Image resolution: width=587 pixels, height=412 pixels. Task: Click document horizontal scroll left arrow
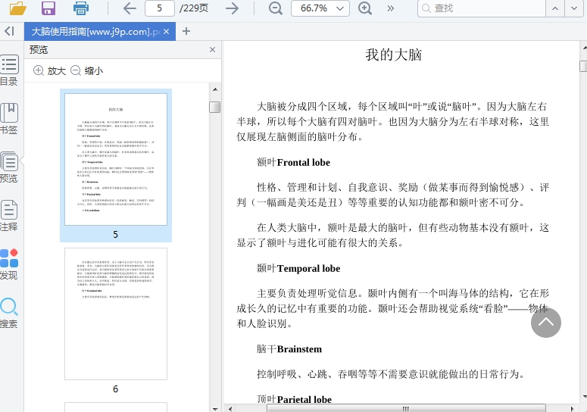230,409
